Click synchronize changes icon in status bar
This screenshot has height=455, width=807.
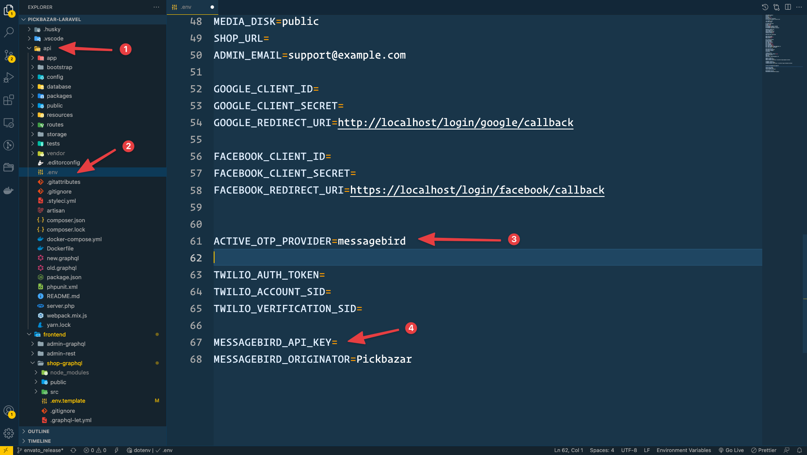pyautogui.click(x=73, y=450)
